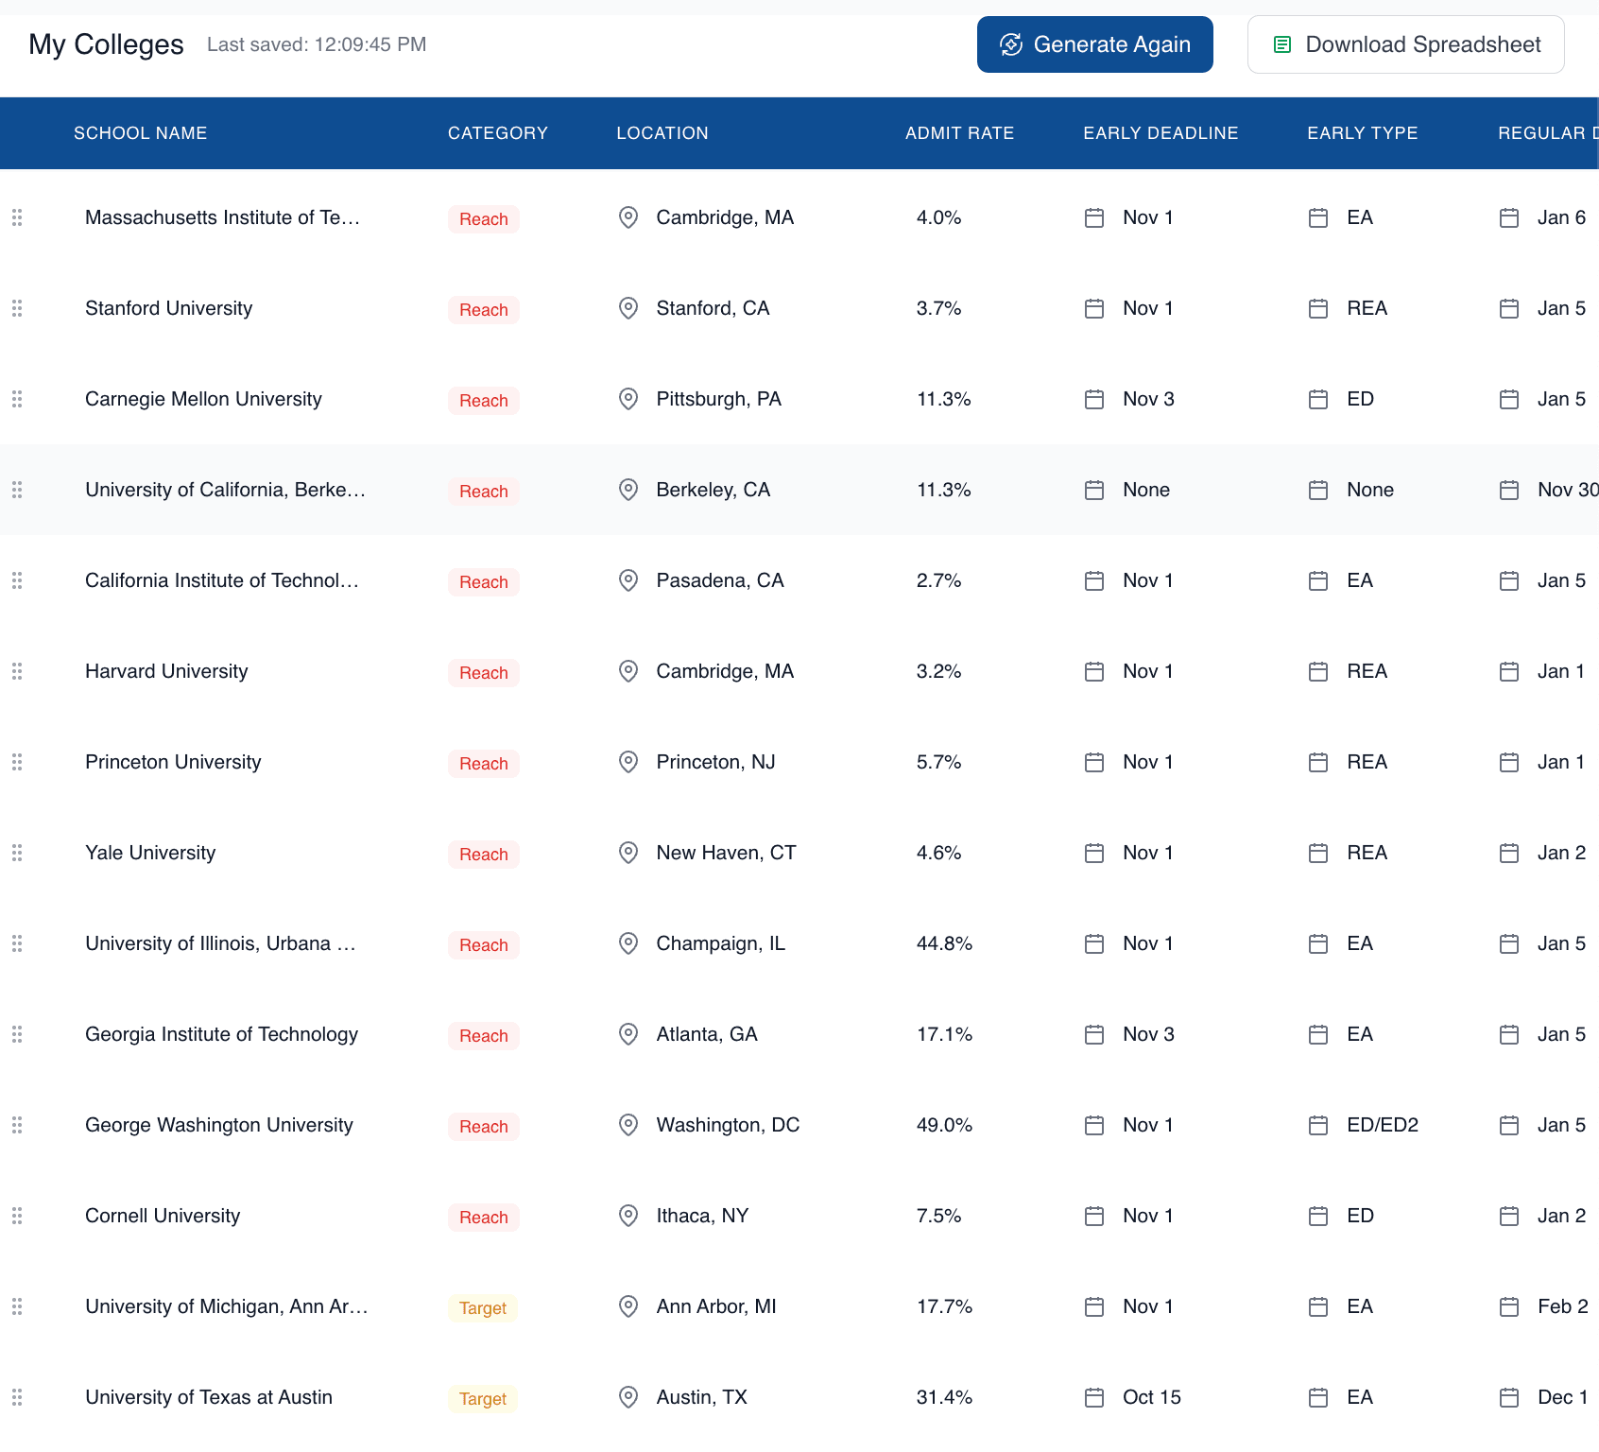Click the calendar icon next to Harvard's Nov 1 deadline

pos(1093,671)
